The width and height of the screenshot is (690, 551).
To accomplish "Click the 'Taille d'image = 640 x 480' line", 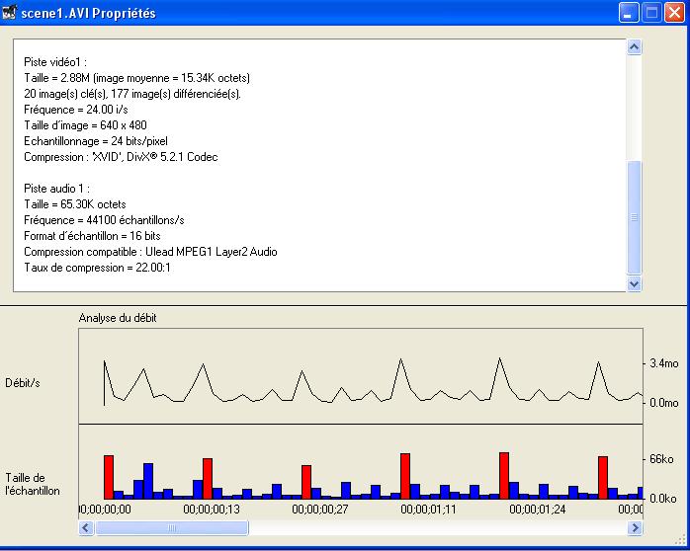I will 85,125.
